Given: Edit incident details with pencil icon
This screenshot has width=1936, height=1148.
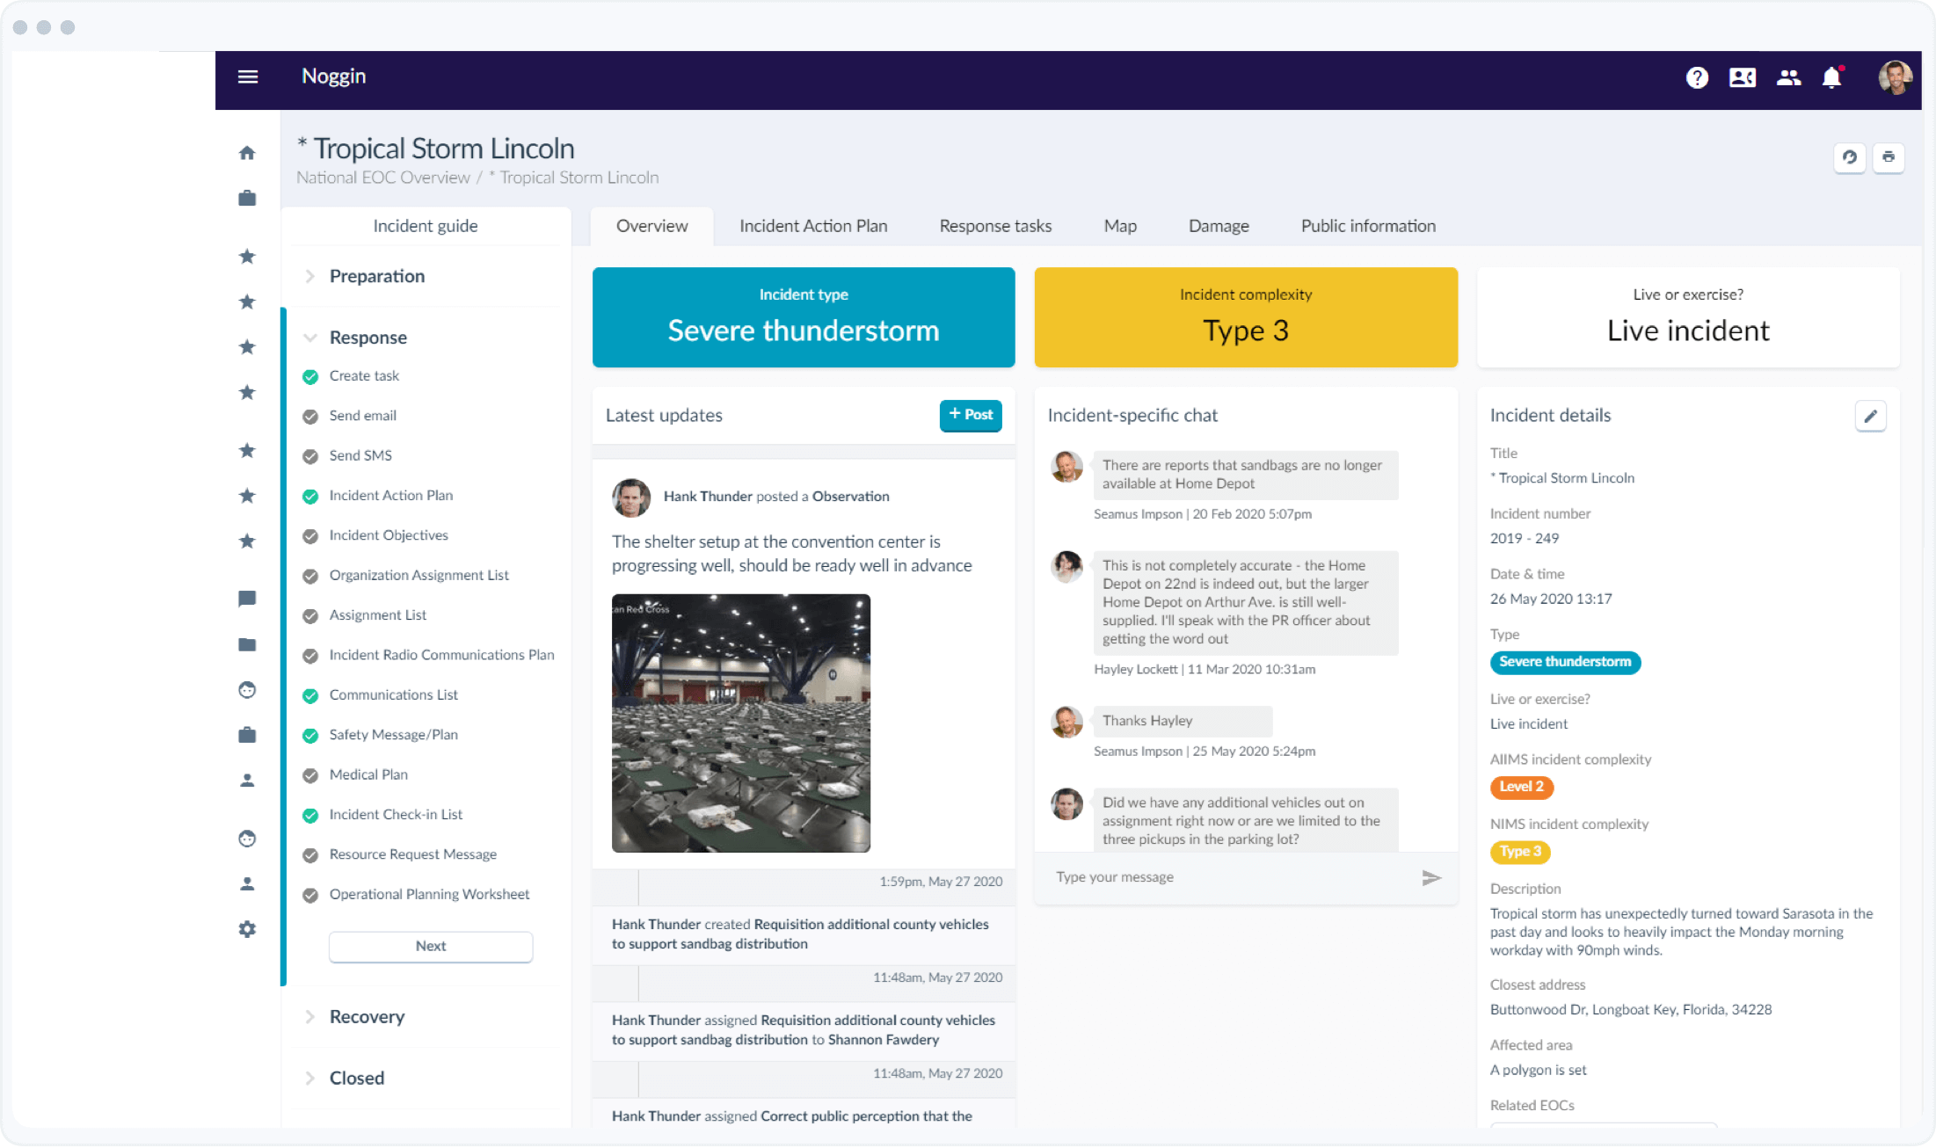Looking at the screenshot, I should pos(1870,416).
